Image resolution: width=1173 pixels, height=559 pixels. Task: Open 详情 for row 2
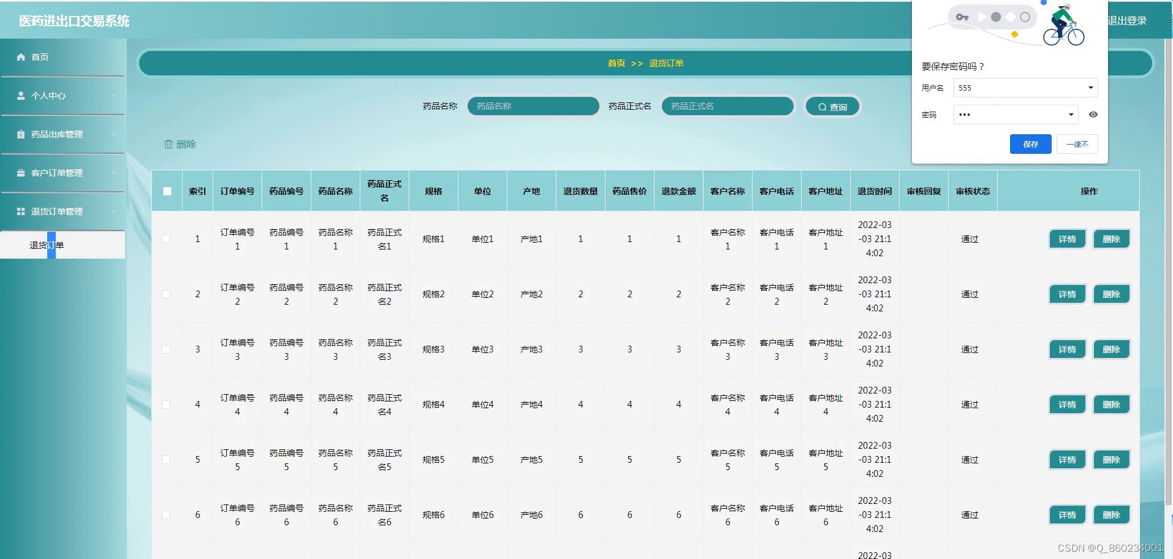click(1067, 294)
